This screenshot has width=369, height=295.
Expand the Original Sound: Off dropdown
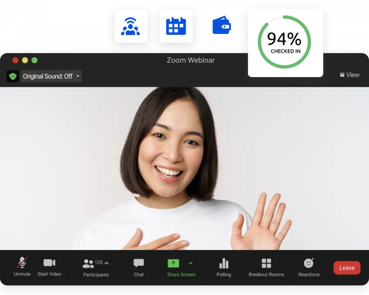tap(78, 76)
